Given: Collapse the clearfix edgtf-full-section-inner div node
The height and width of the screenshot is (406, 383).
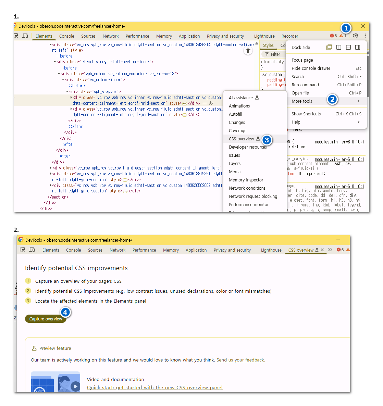Looking at the screenshot, I should pyautogui.click(x=55, y=62).
